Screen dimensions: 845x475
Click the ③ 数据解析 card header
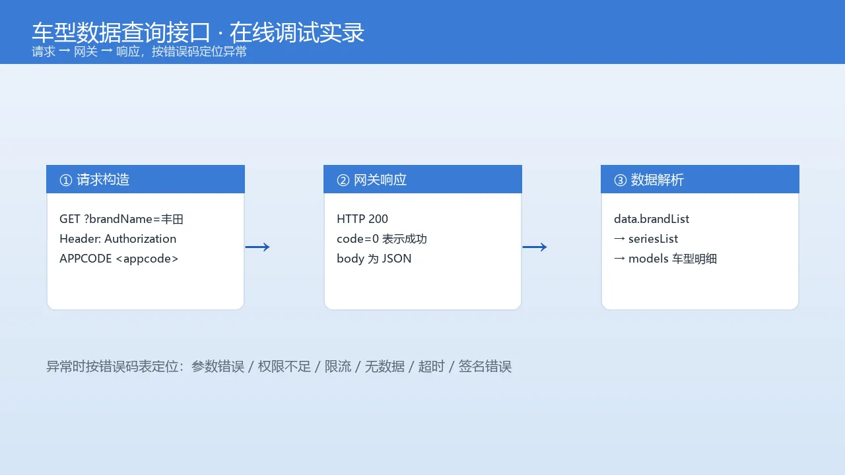(700, 179)
